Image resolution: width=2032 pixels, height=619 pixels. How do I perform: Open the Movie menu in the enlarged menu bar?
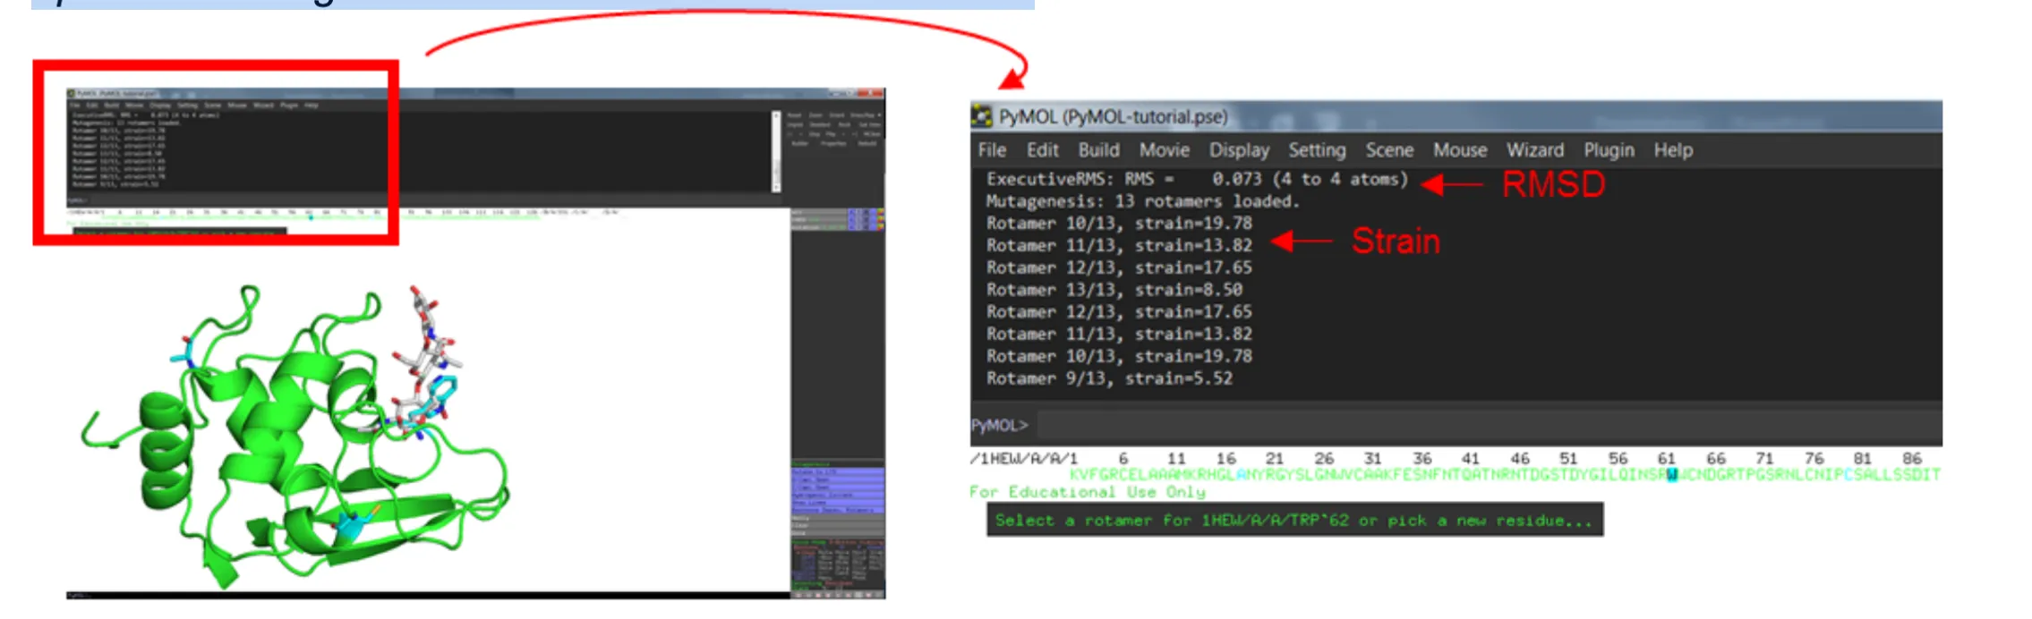point(1164,150)
